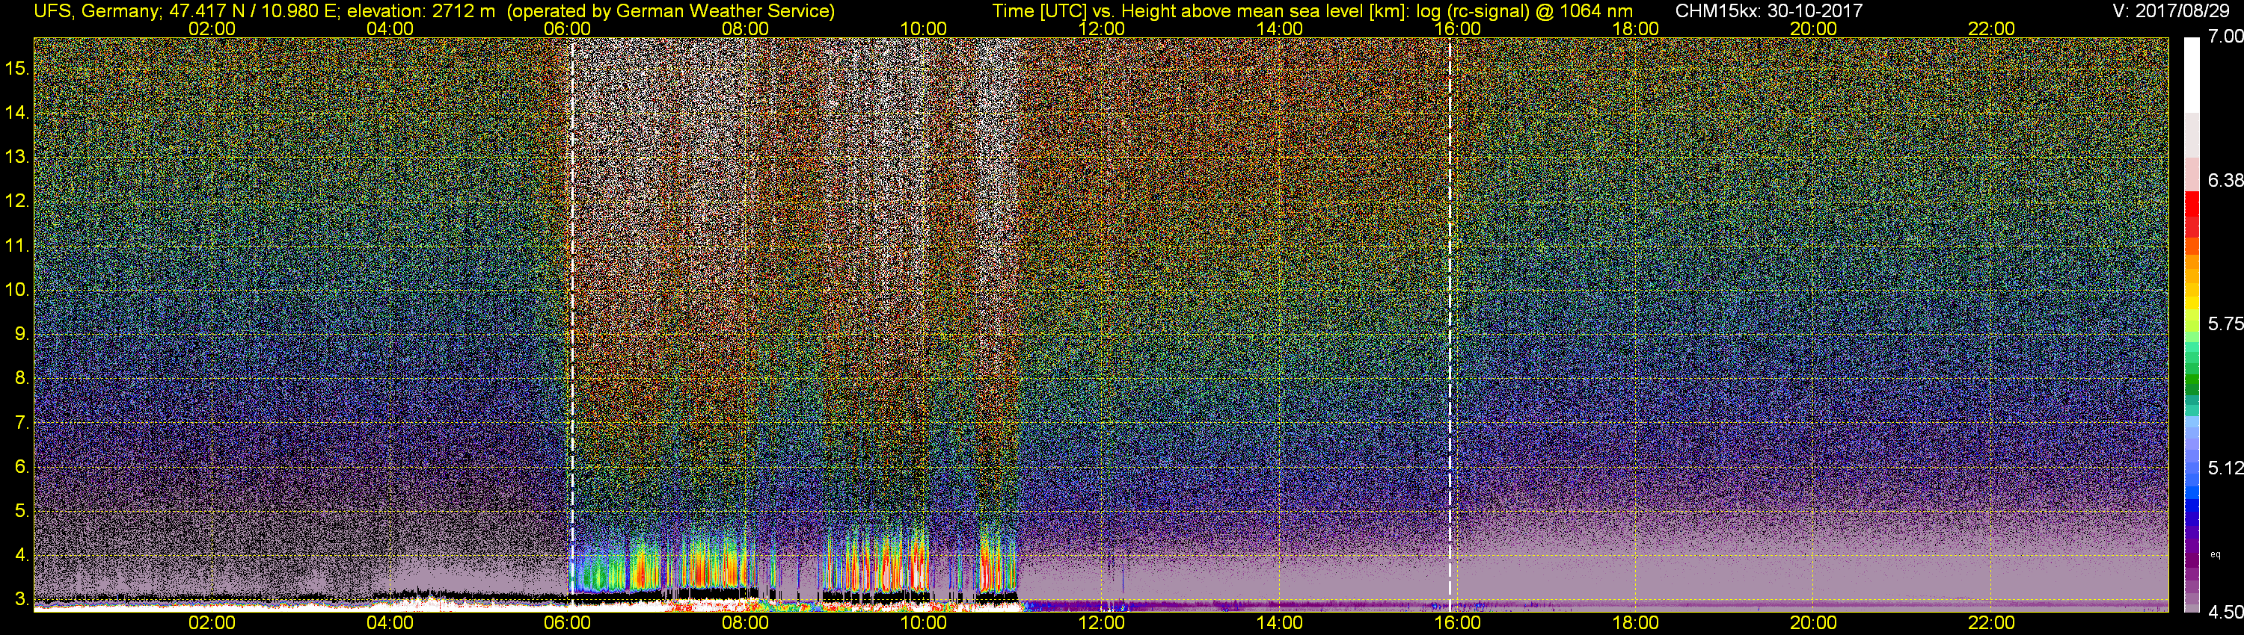Click the 7.00 value on the color scale
This screenshot has height=635, width=2244.
(2226, 37)
